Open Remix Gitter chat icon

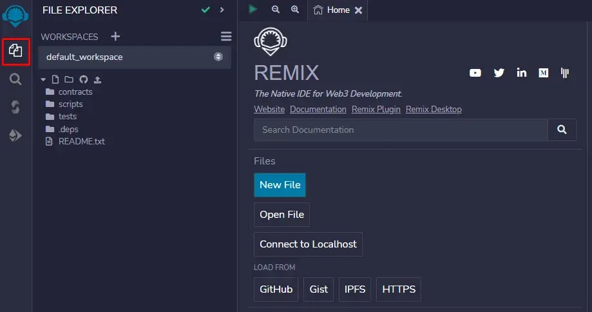point(565,73)
